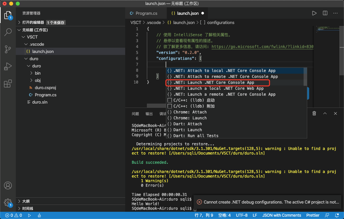Screen dimensions: 344x219
Task: Open the Run and Debug view
Action: click(x=8, y=66)
